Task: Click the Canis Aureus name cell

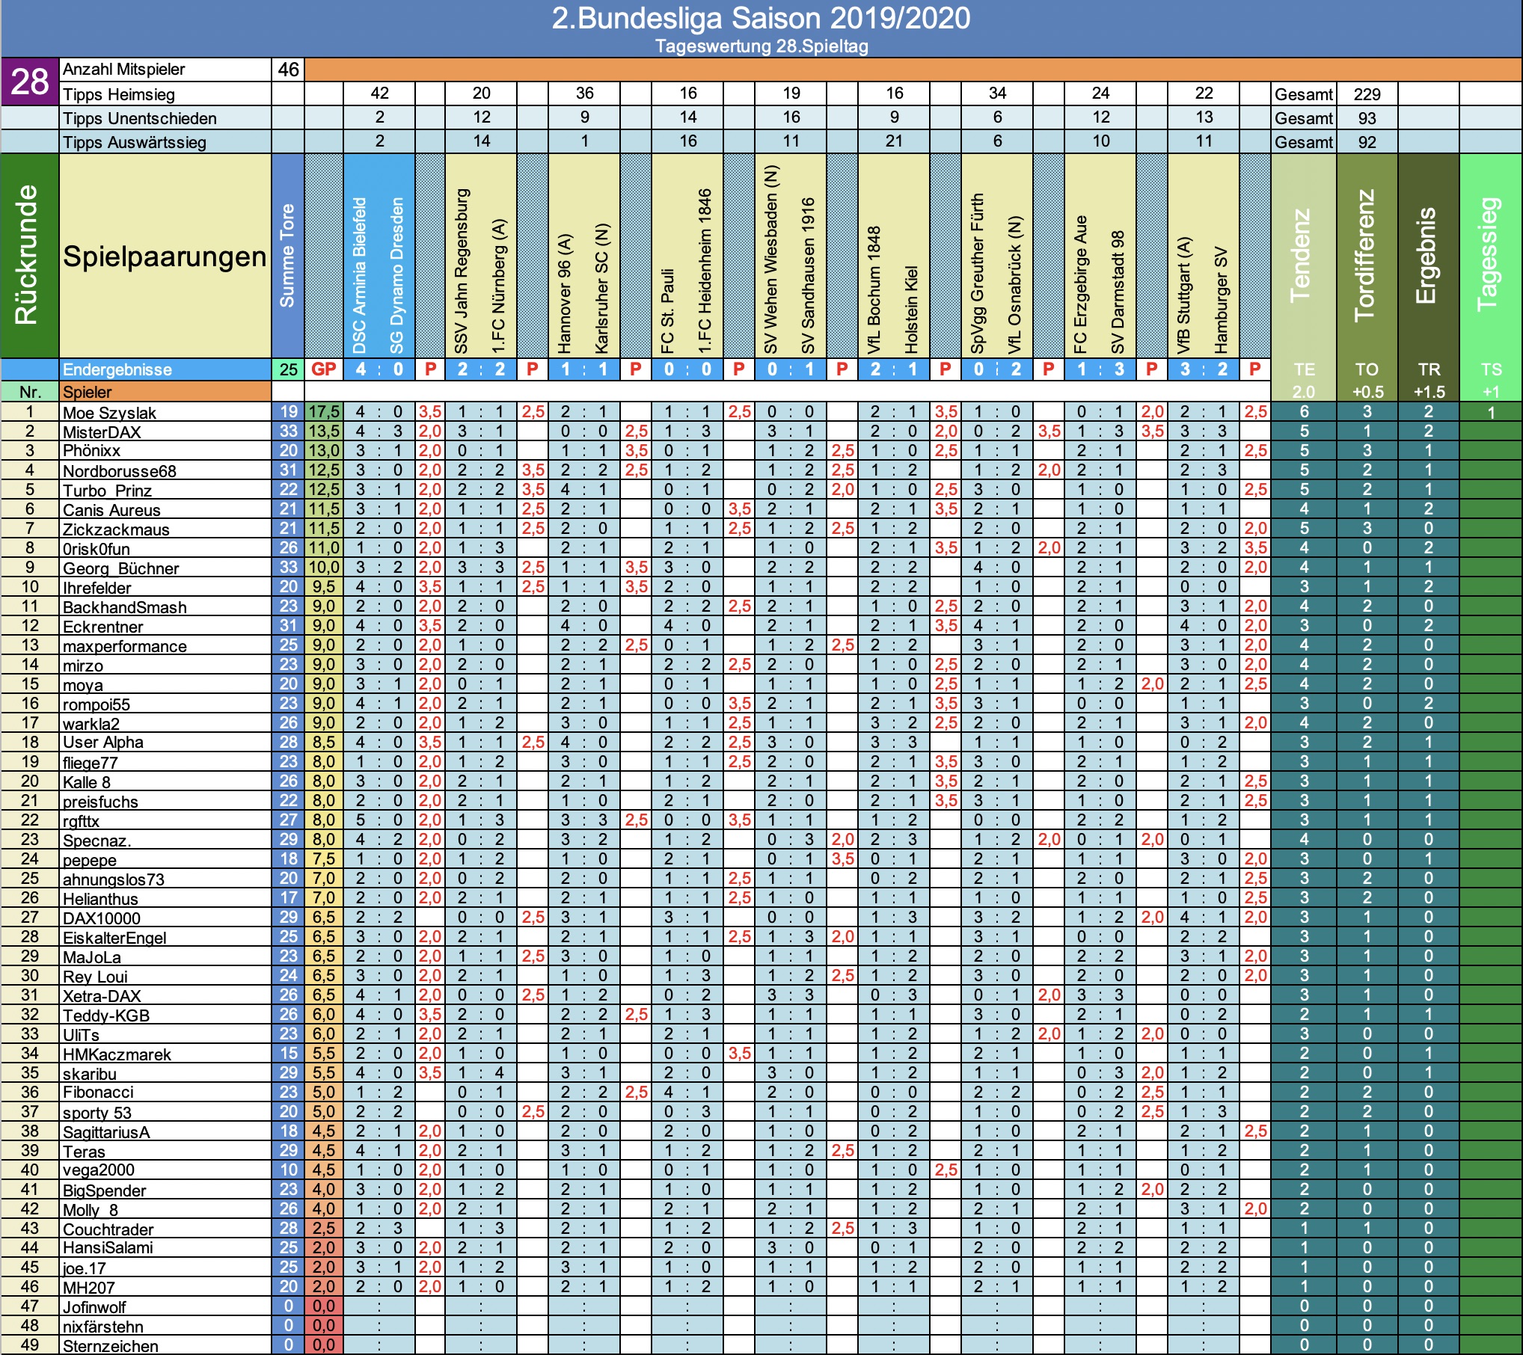Action: 165,509
